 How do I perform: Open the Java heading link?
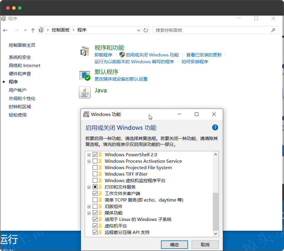pos(101,90)
